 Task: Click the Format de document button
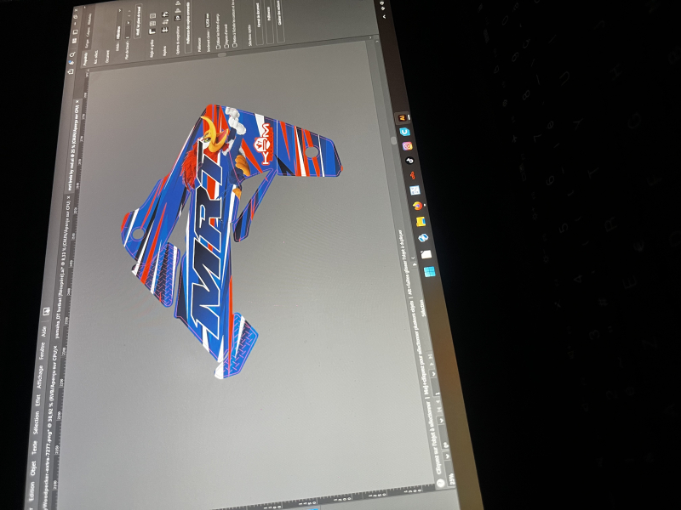tap(259, 23)
